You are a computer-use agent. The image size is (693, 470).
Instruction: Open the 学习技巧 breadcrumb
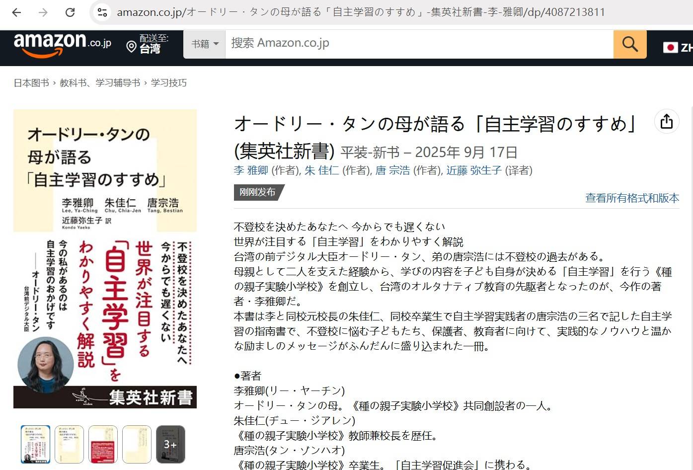[169, 83]
